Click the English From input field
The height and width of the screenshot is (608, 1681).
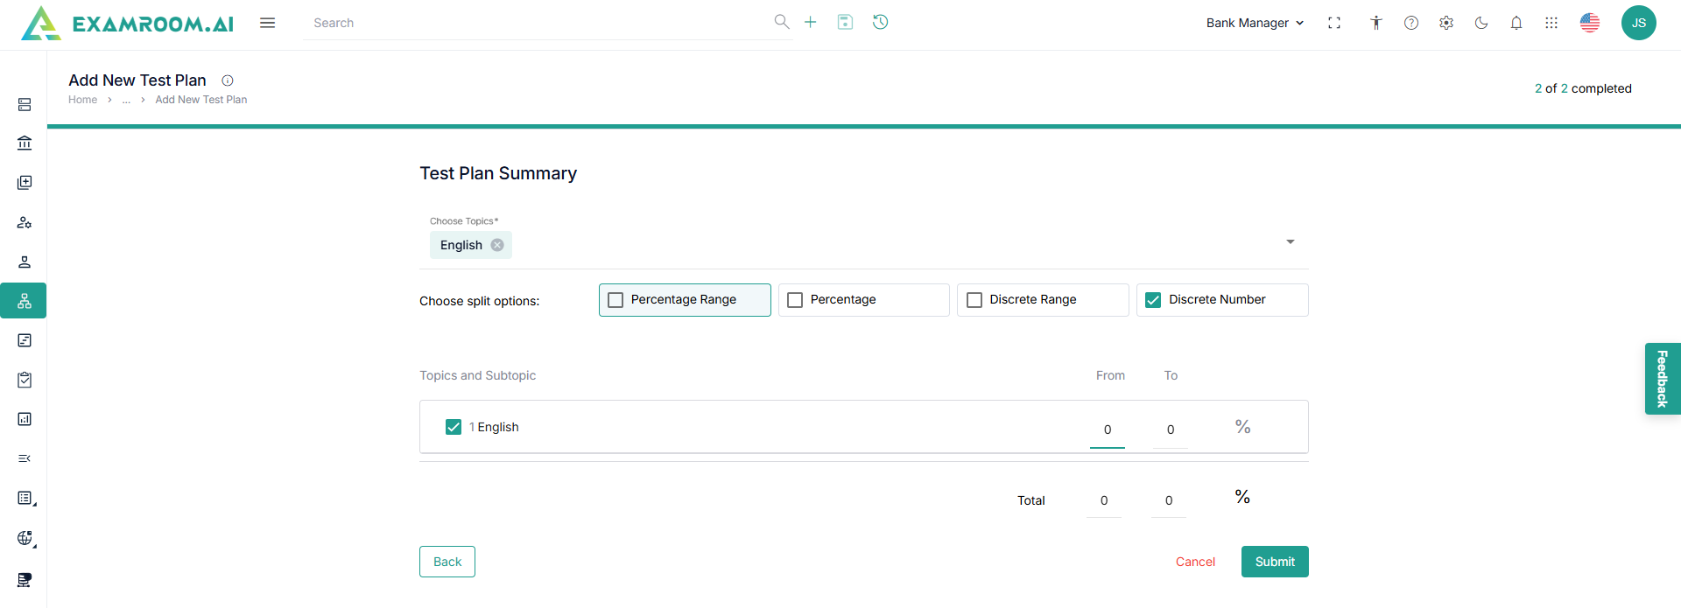1108,430
